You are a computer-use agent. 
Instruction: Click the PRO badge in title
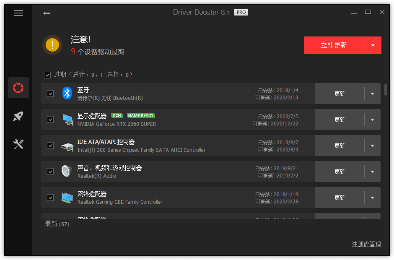pos(241,12)
